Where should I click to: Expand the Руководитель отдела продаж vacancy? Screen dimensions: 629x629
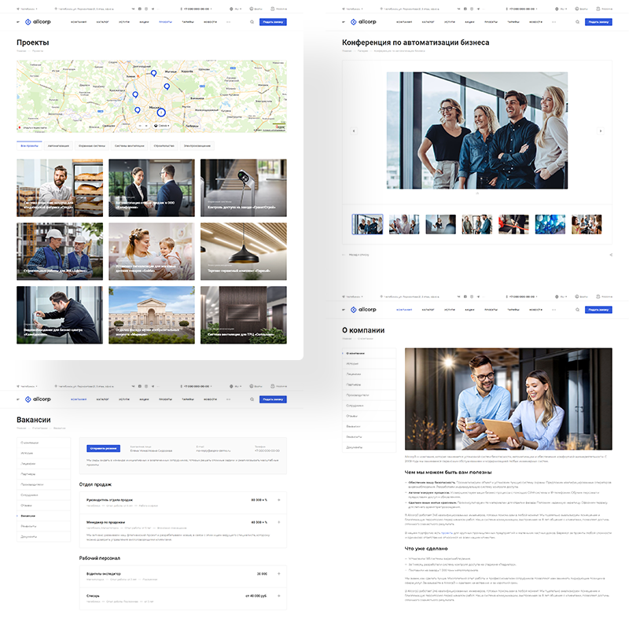279,500
